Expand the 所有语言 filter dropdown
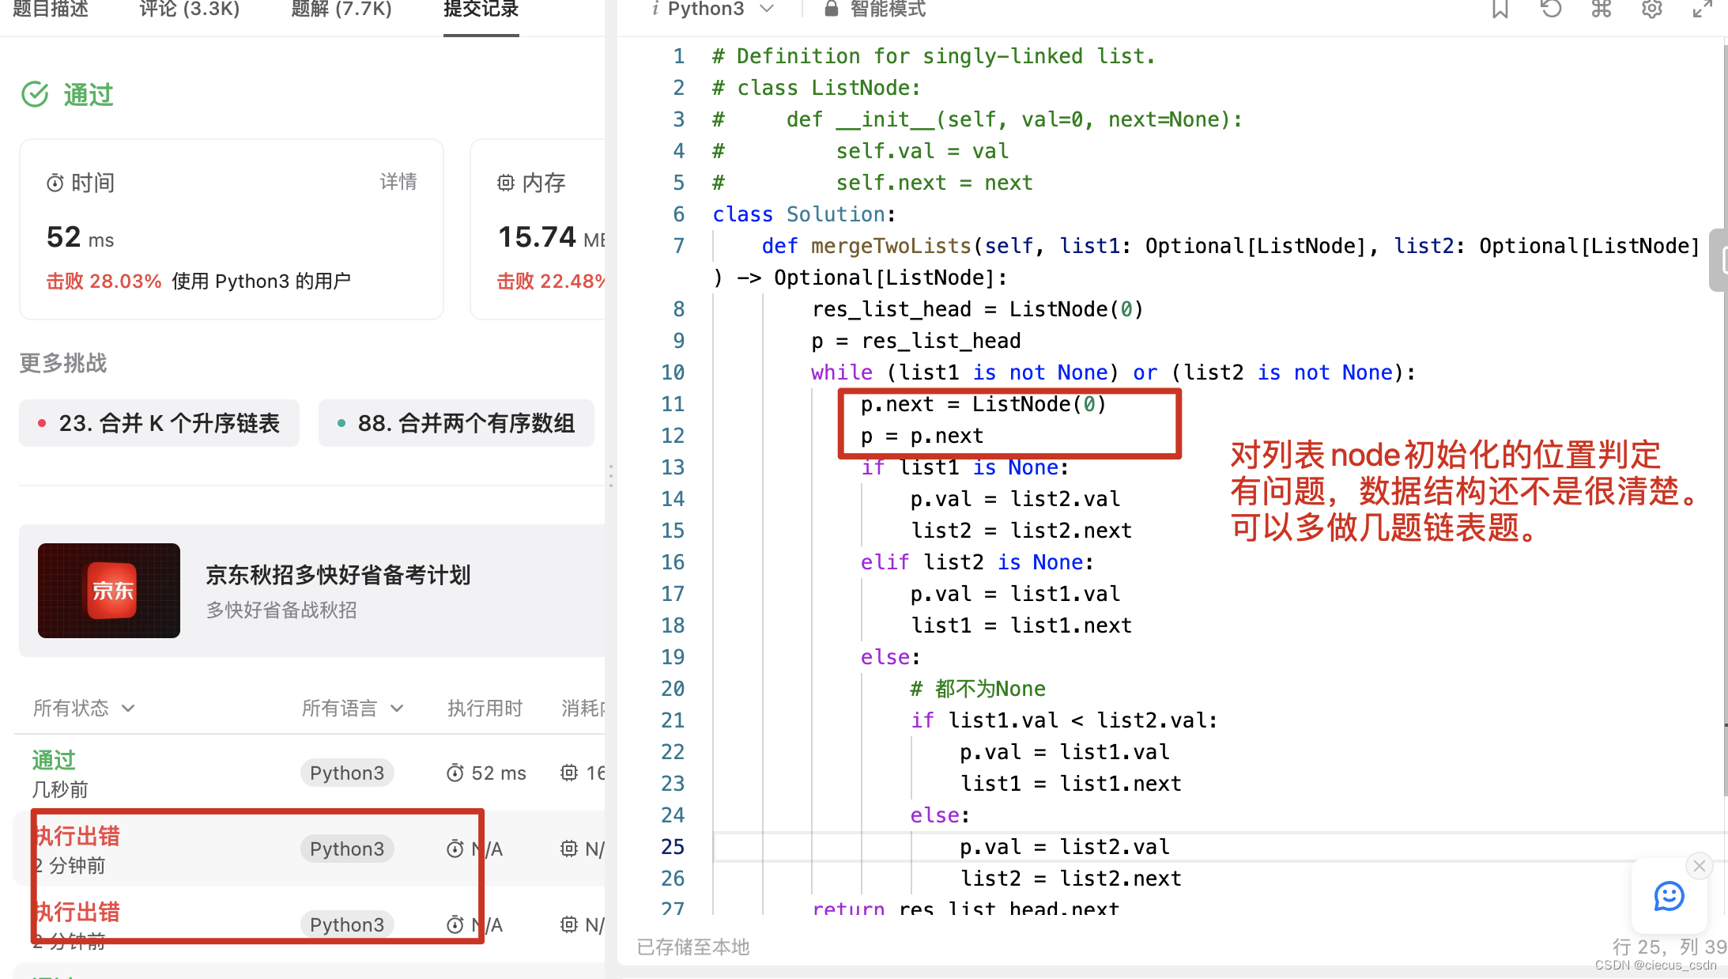Screen dimensions: 1728x979 coord(353,708)
